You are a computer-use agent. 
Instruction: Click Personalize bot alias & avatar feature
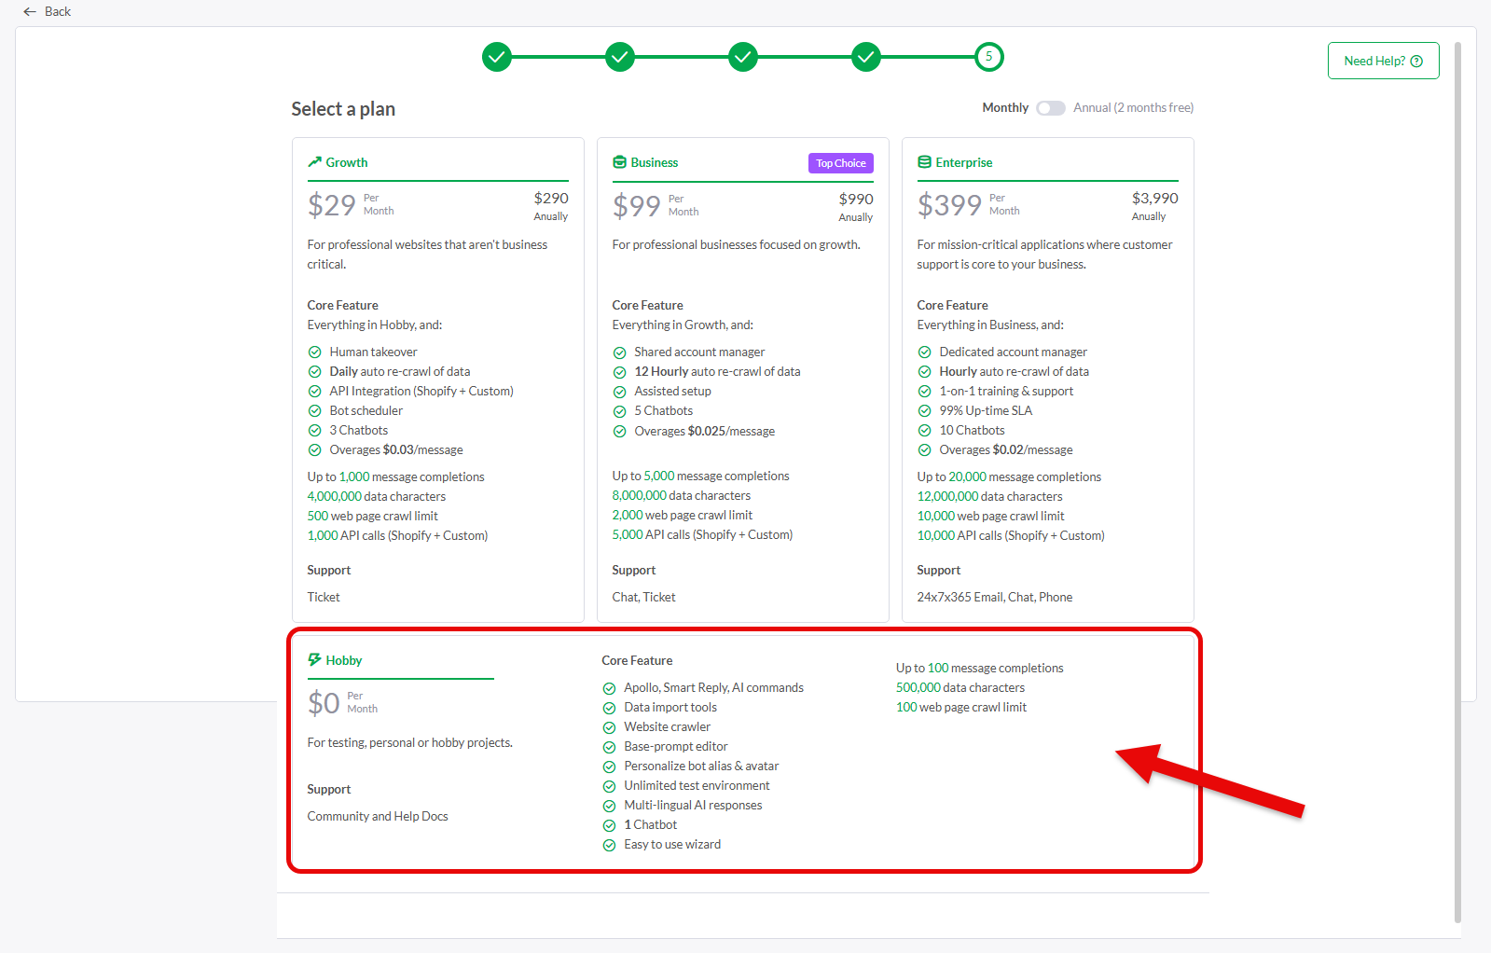click(x=701, y=766)
